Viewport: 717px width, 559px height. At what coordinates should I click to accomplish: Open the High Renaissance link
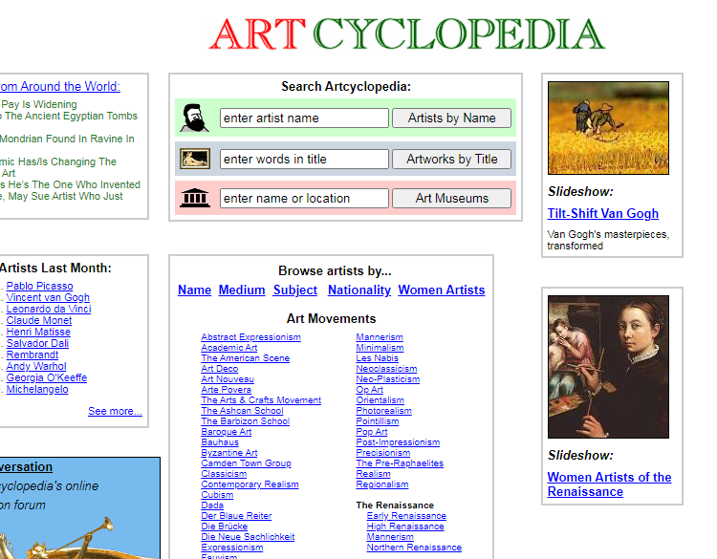(x=405, y=527)
